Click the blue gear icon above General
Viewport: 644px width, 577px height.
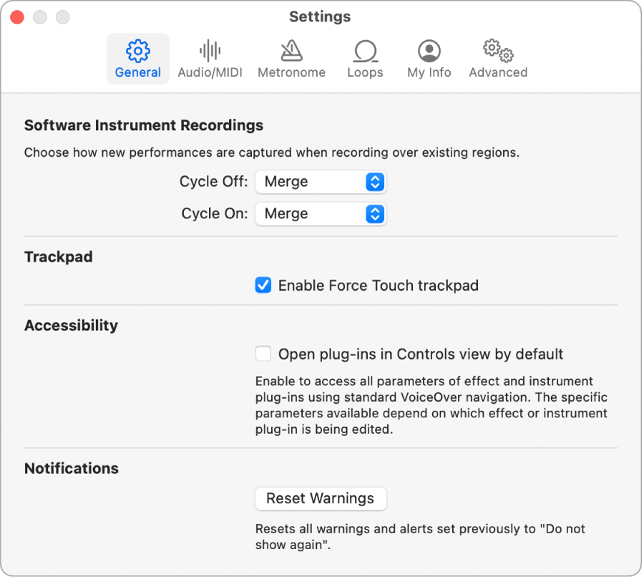[137, 50]
